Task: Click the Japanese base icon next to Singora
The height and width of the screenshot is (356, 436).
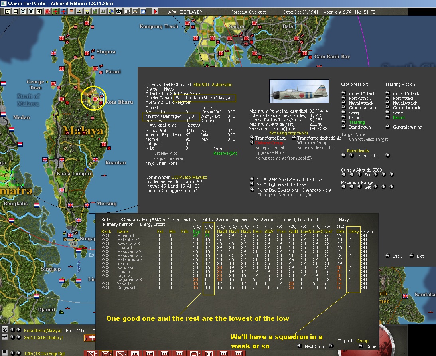Action: click(87, 53)
